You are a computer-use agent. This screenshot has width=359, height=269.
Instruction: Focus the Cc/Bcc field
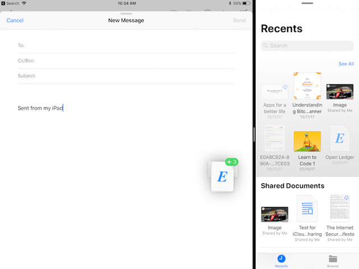click(126, 61)
